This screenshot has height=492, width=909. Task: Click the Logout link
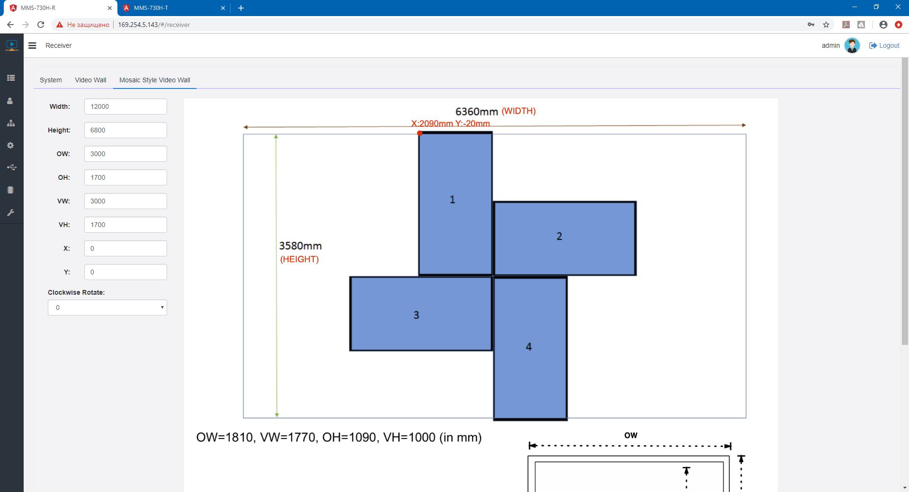pyautogui.click(x=884, y=45)
